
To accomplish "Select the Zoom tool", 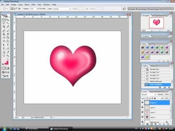I will click(x=8, y=56).
